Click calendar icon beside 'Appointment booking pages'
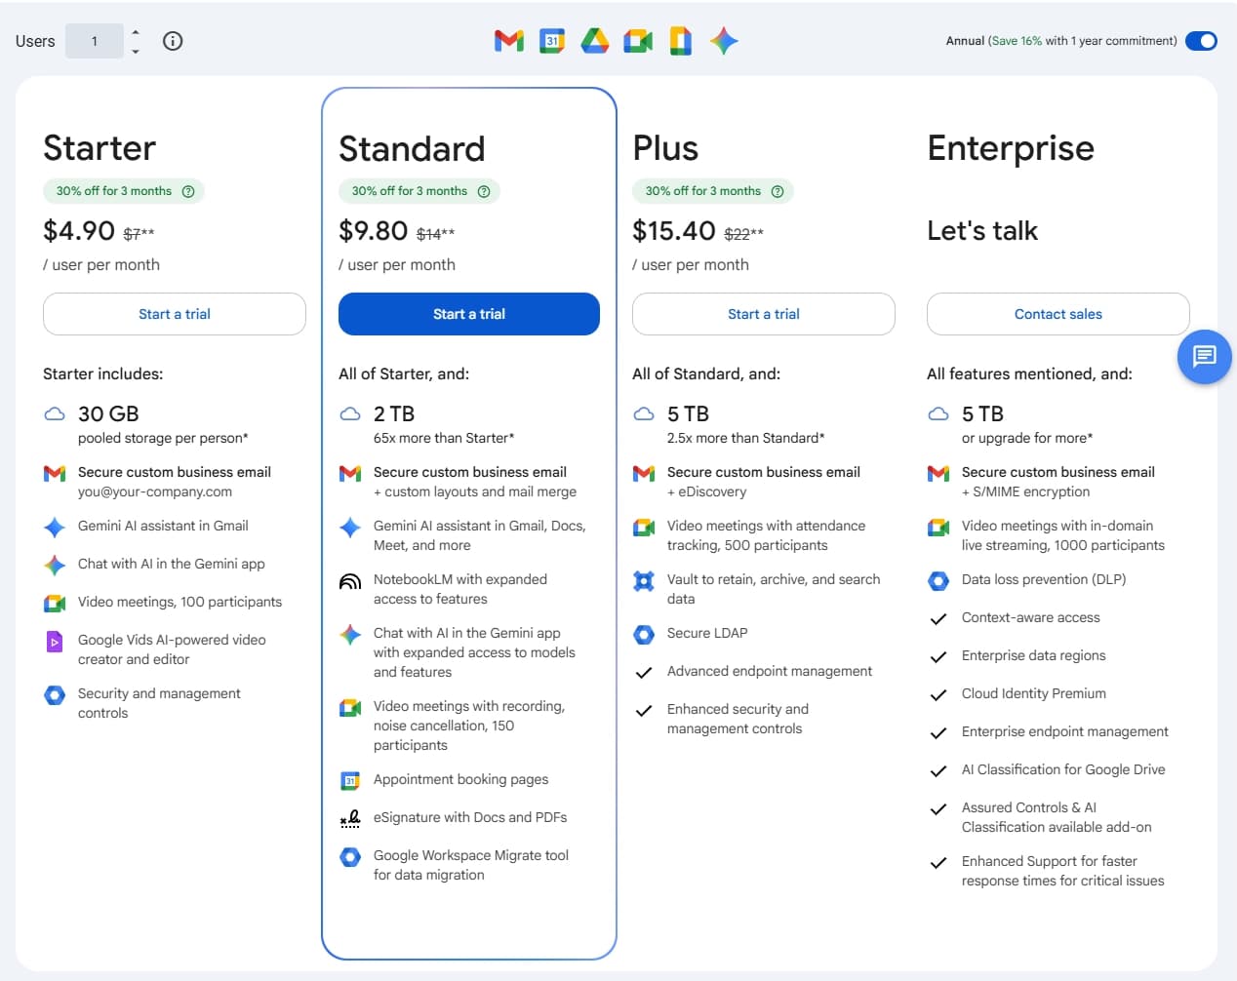The width and height of the screenshot is (1237, 981). click(350, 780)
